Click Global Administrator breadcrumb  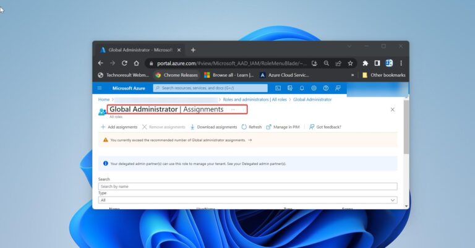tap(312, 100)
